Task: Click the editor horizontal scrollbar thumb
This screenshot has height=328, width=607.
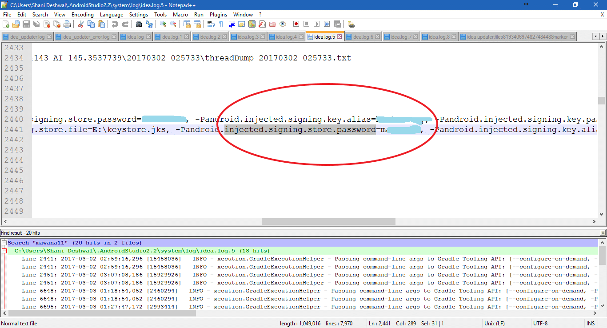Action: tap(328, 221)
